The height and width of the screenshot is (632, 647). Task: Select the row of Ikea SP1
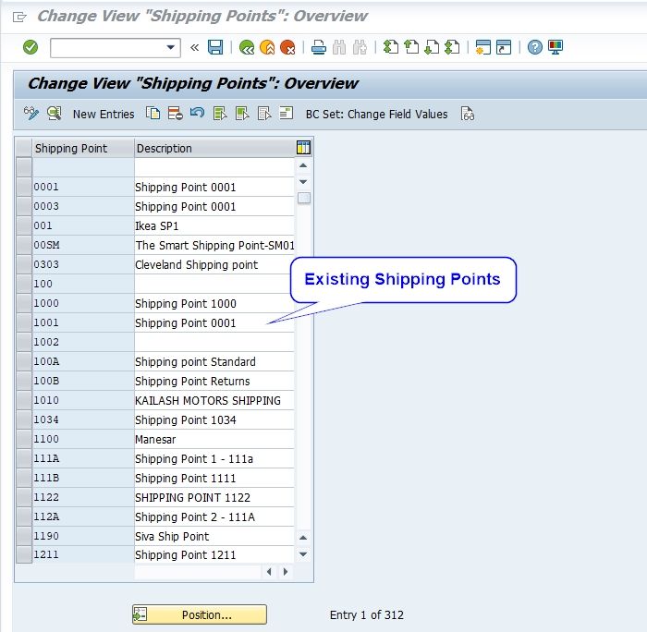coord(24,225)
